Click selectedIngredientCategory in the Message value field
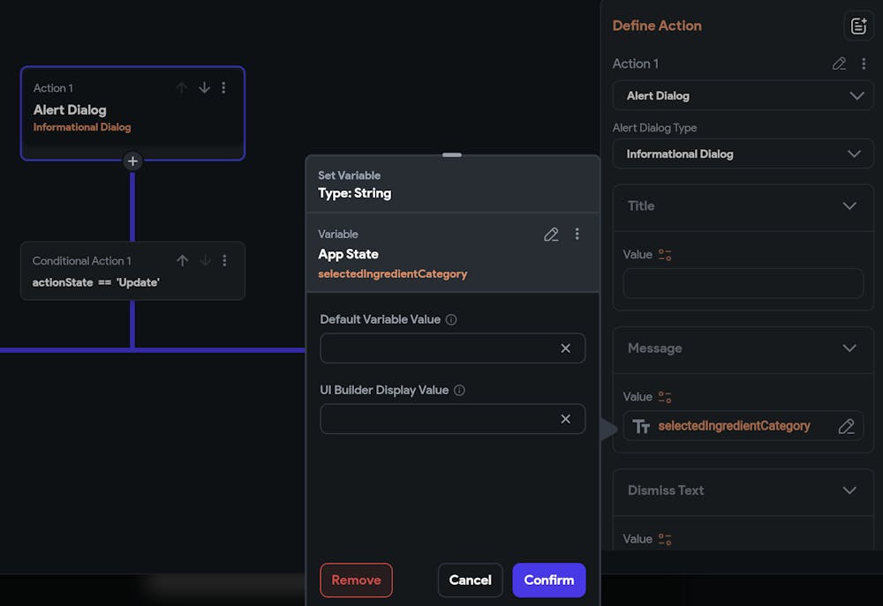Viewport: 883px width, 606px height. click(x=734, y=426)
